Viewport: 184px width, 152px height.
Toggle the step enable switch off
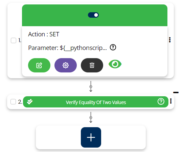(x=93, y=15)
